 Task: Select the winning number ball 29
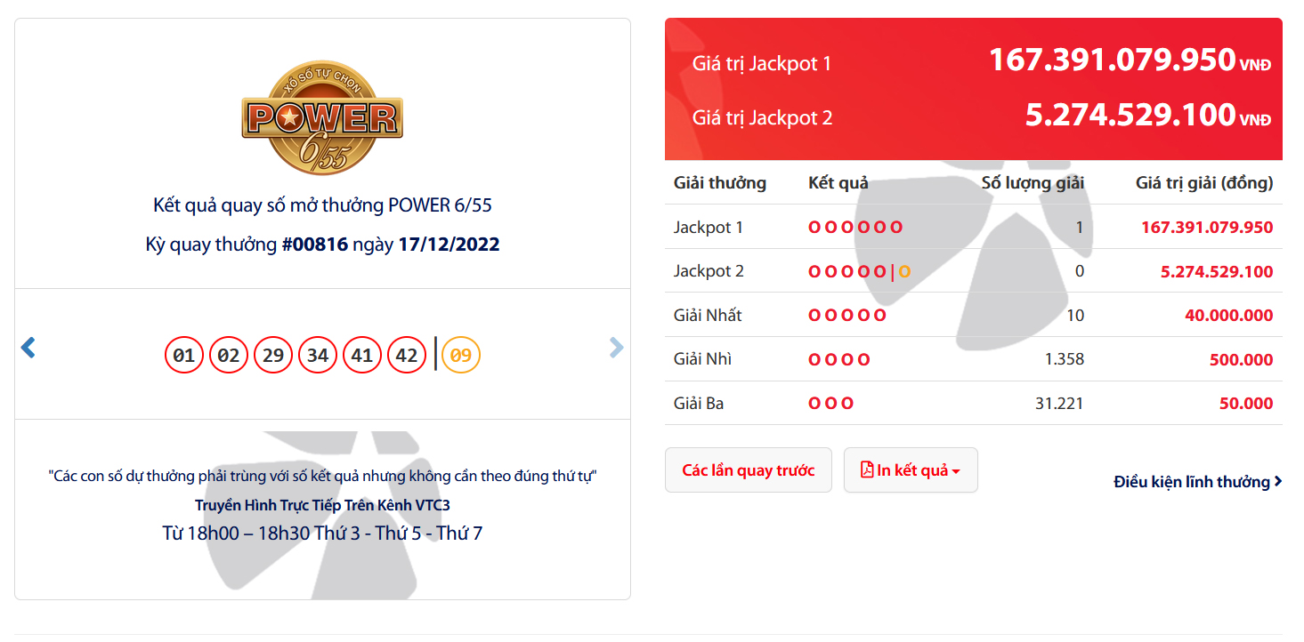point(273,355)
